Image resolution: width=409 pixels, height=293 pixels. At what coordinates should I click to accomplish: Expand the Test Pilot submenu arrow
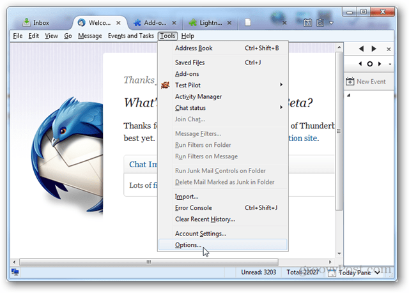pos(281,85)
